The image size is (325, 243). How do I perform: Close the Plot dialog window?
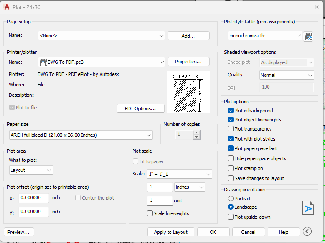point(316,7)
